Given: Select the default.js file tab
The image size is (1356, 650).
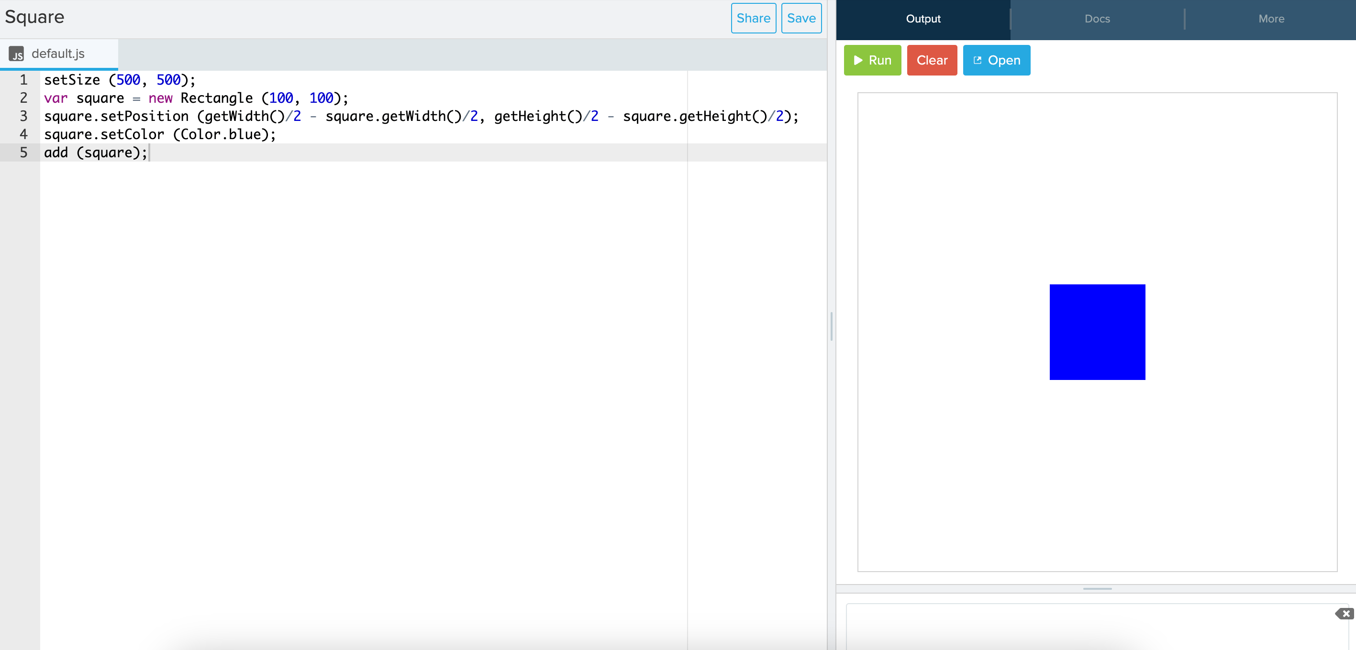Looking at the screenshot, I should (58, 54).
